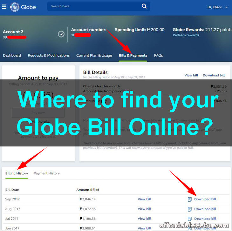Click the Jul 2017 bill date
The height and width of the screenshot is (231, 232).
pyautogui.click(x=12, y=219)
